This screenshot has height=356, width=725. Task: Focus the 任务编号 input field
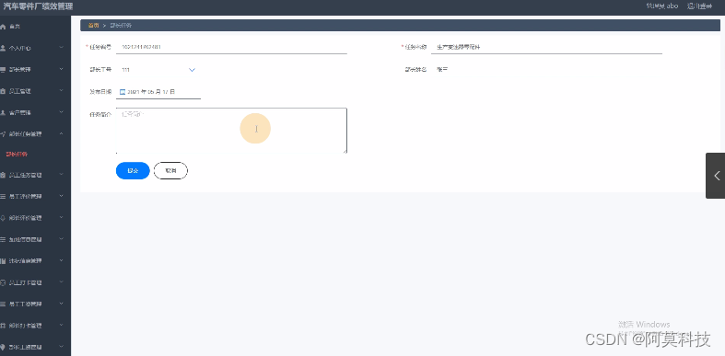231,47
